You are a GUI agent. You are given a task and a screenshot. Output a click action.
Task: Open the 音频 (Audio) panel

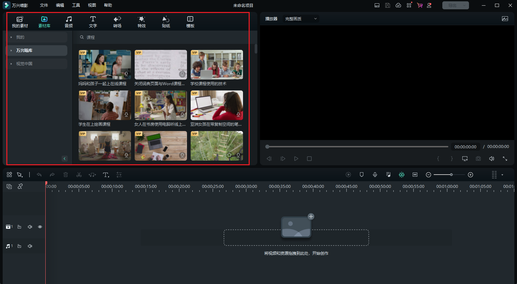[69, 22]
